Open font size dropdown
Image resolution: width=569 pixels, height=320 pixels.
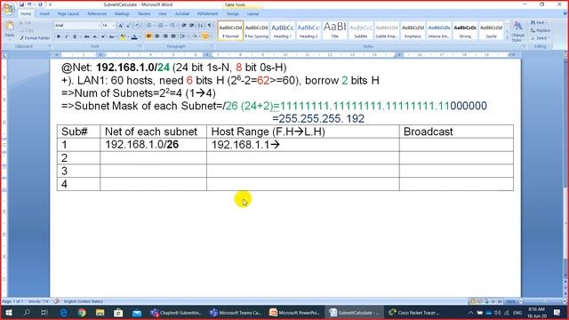click(113, 26)
